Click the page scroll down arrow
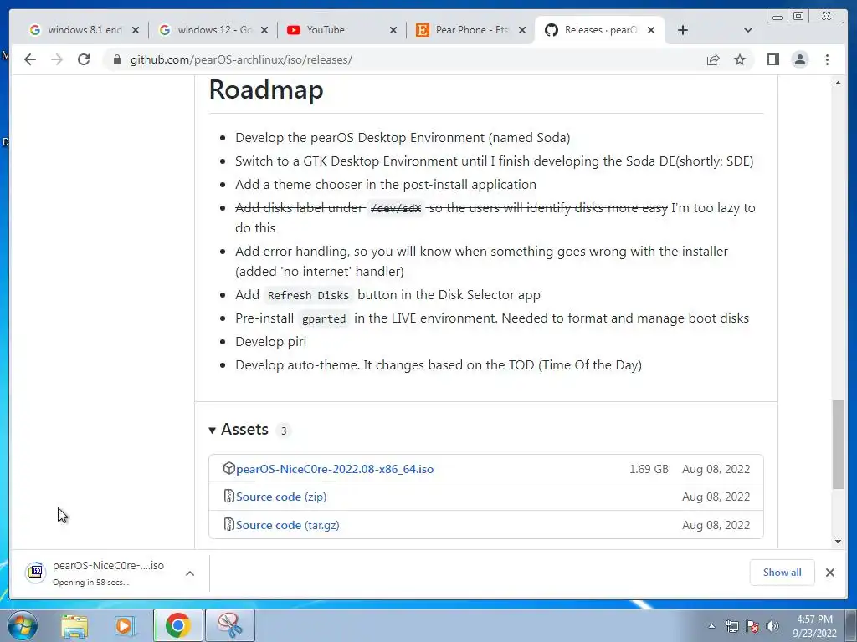This screenshot has height=642, width=857. click(x=838, y=542)
